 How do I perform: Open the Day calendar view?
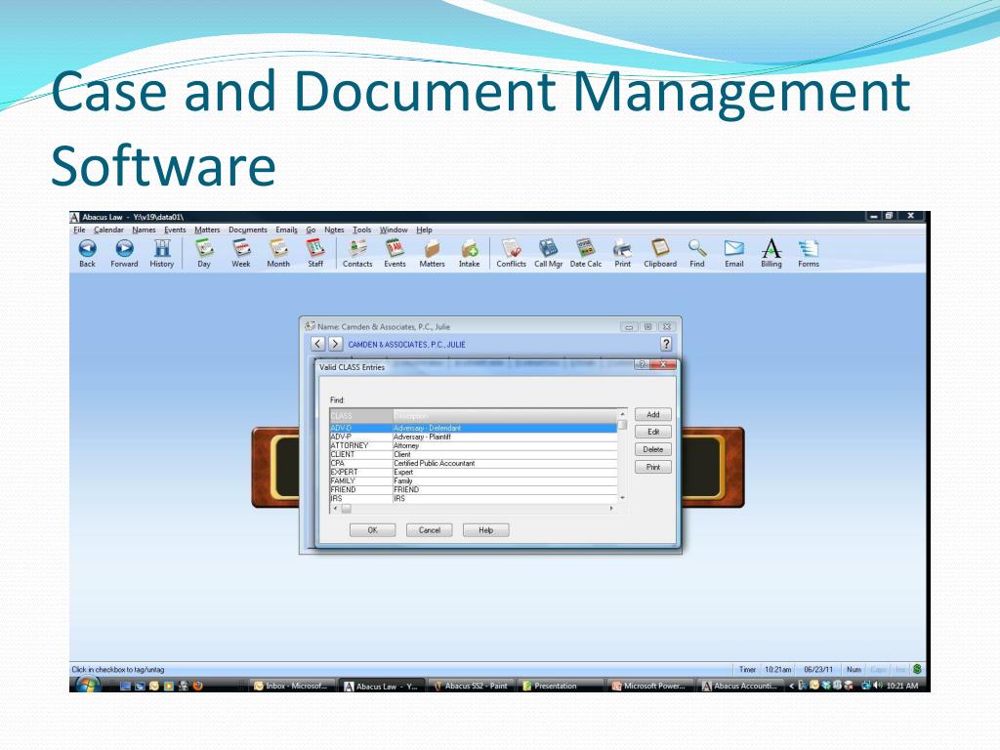204,253
